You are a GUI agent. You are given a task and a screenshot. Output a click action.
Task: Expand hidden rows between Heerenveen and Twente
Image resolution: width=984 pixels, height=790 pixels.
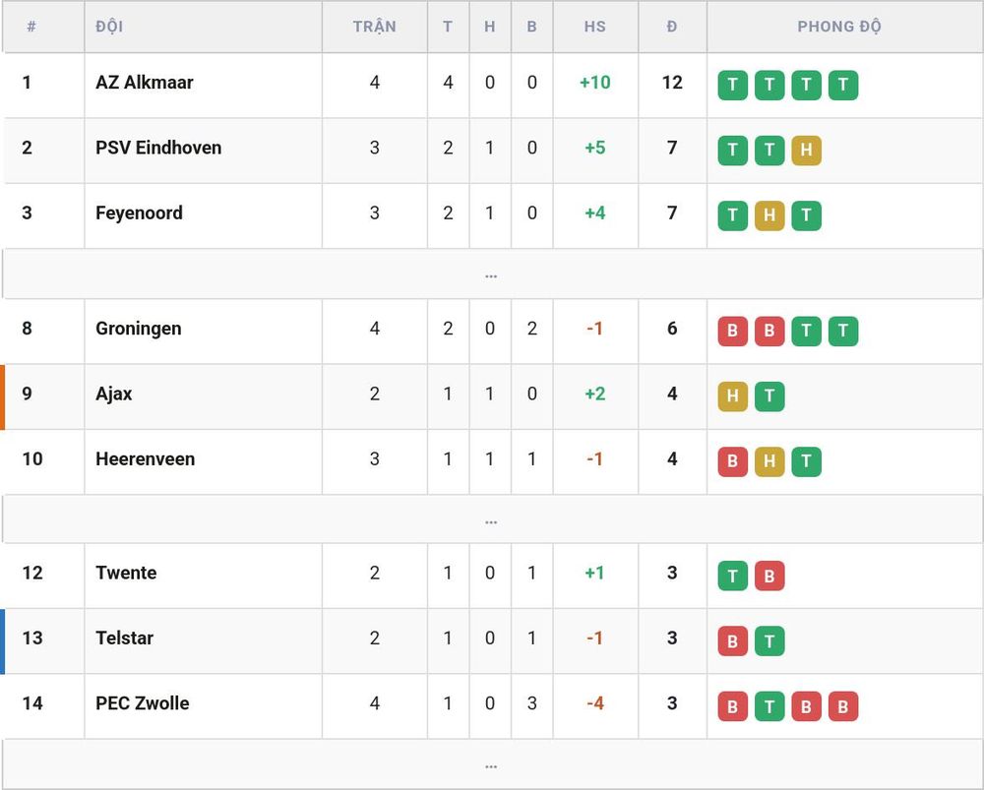point(491,519)
